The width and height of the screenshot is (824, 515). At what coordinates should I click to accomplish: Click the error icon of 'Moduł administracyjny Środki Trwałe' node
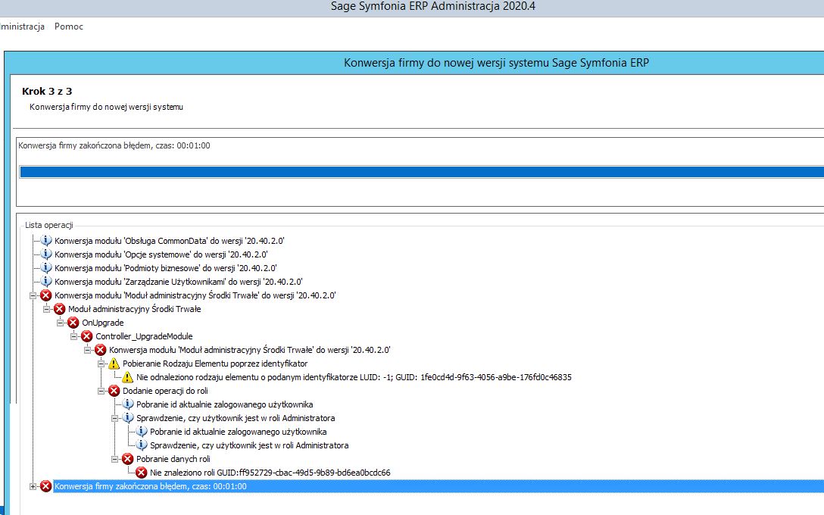click(x=60, y=309)
